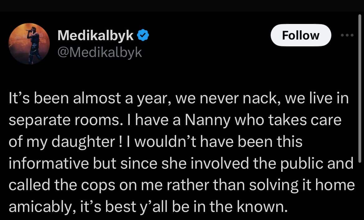This screenshot has height=220, width=364.
Task: Click the Follow button
Action: coord(301,35)
